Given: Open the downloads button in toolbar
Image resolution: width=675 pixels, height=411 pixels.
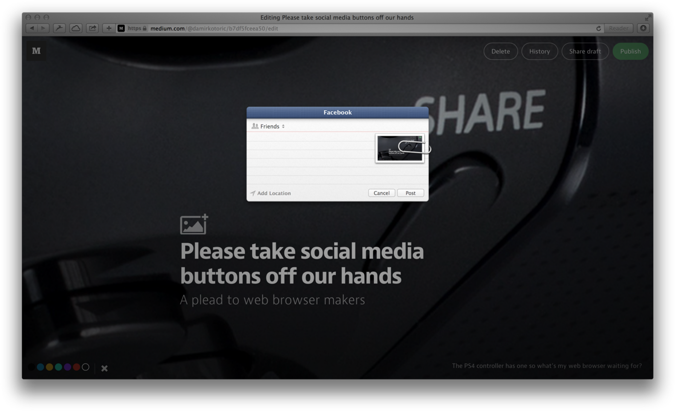Looking at the screenshot, I should (x=643, y=28).
